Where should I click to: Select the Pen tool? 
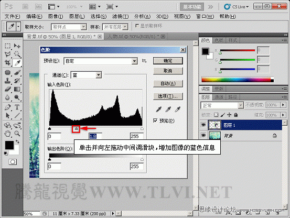[7, 107]
